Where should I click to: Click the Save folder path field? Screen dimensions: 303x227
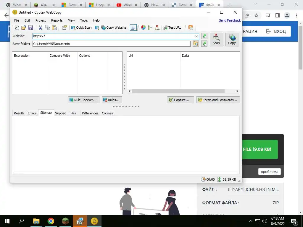coord(112,44)
